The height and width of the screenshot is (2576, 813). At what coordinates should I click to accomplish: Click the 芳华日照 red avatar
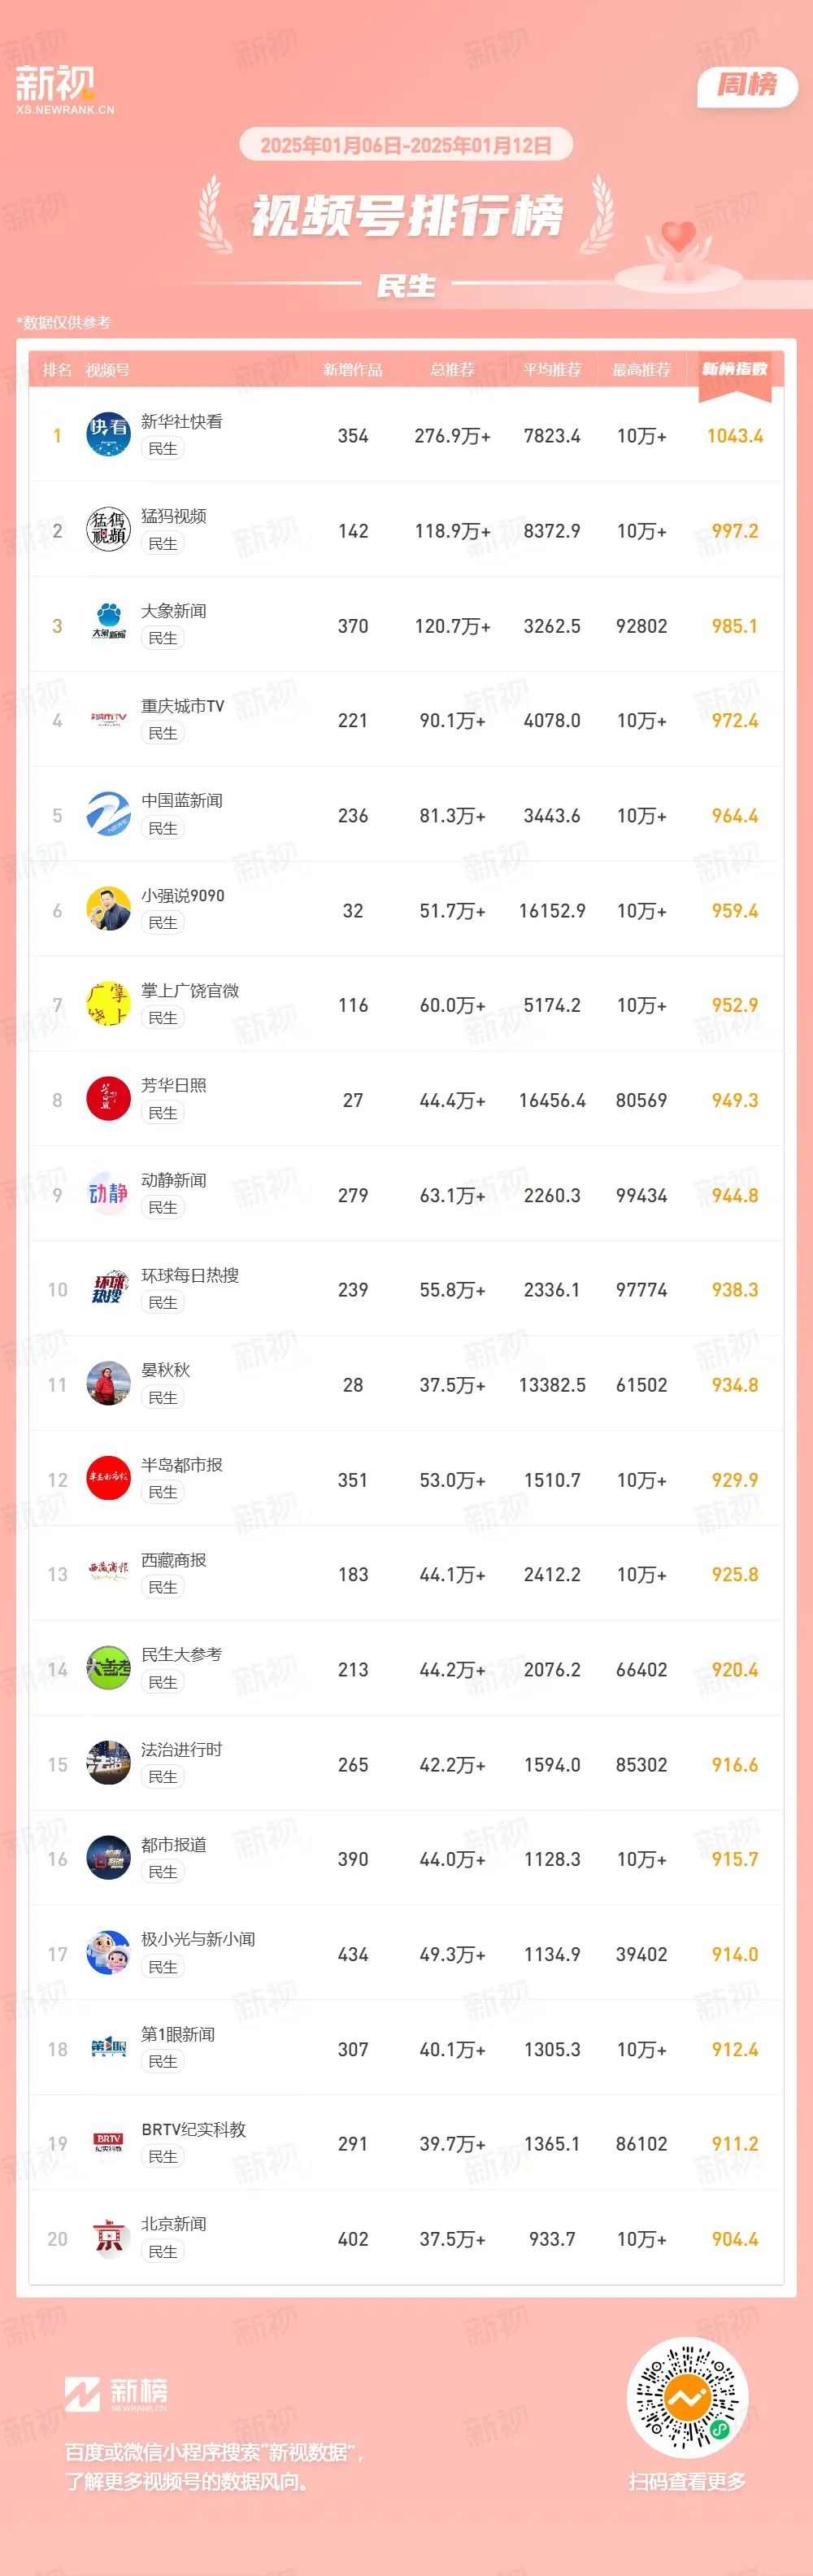coord(108,1099)
